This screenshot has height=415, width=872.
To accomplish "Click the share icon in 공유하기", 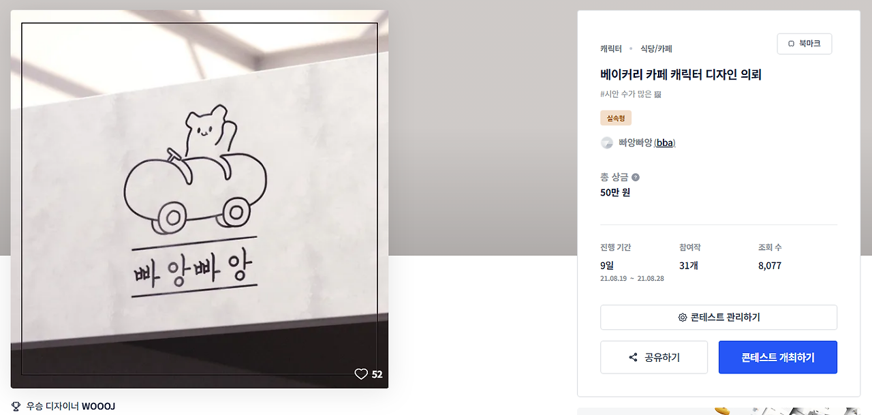I will [x=633, y=358].
